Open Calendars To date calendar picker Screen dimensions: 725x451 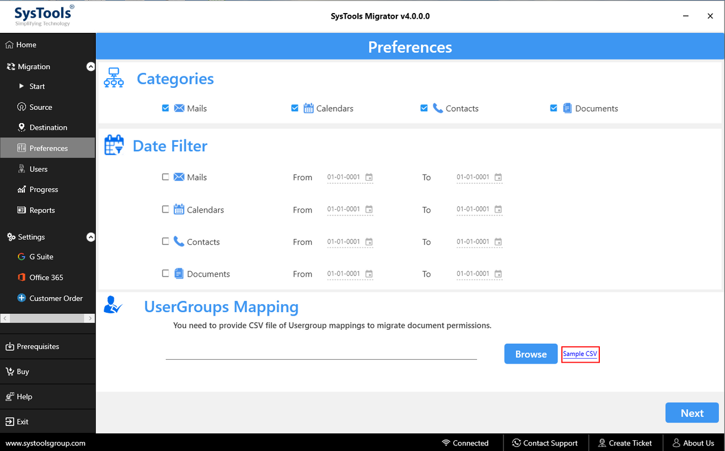click(498, 210)
